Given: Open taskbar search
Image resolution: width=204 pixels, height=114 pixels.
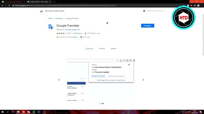Looking at the screenshot, I should pyautogui.click(x=8, y=112).
